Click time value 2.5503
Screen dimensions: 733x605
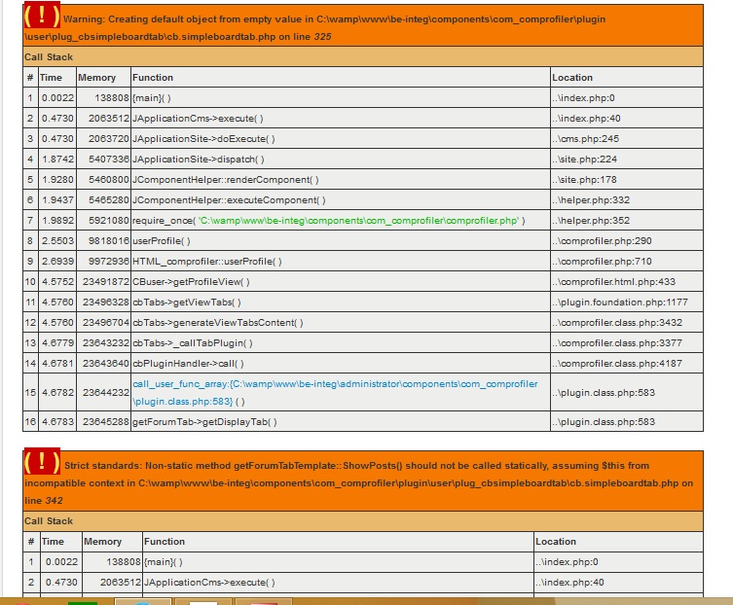[57, 241]
